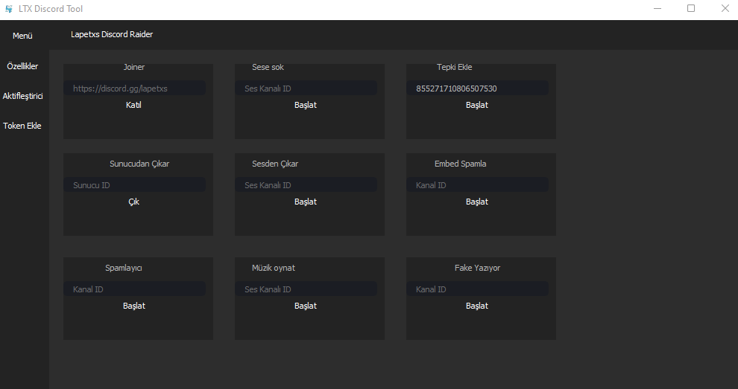The width and height of the screenshot is (738, 389).
Task: Click the Spamlayıcı card title
Action: 123,269
